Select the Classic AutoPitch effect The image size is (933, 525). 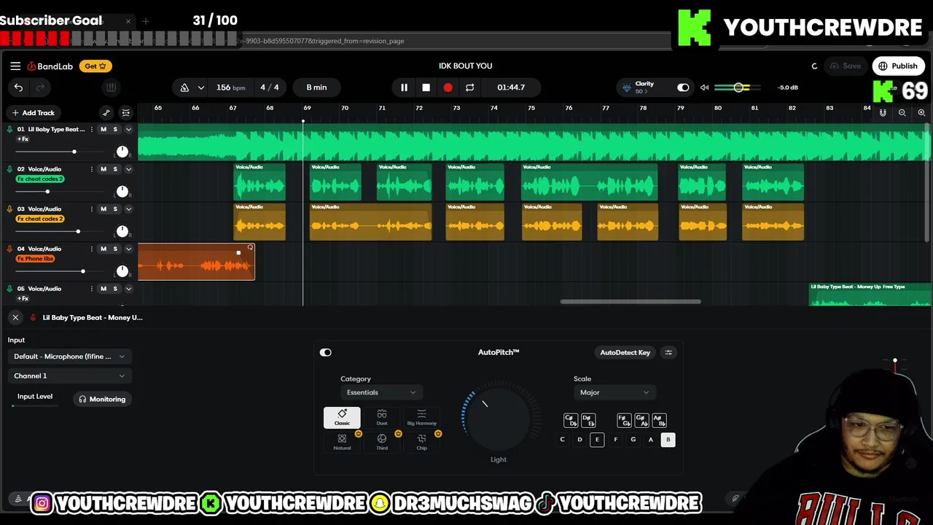[x=342, y=418]
